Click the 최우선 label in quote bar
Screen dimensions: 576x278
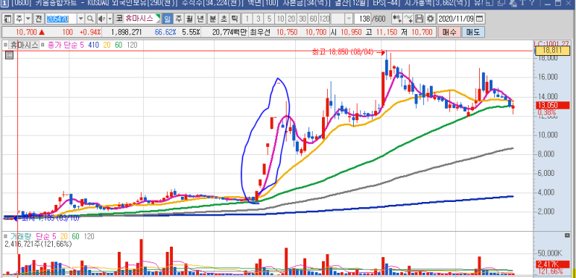[260, 32]
